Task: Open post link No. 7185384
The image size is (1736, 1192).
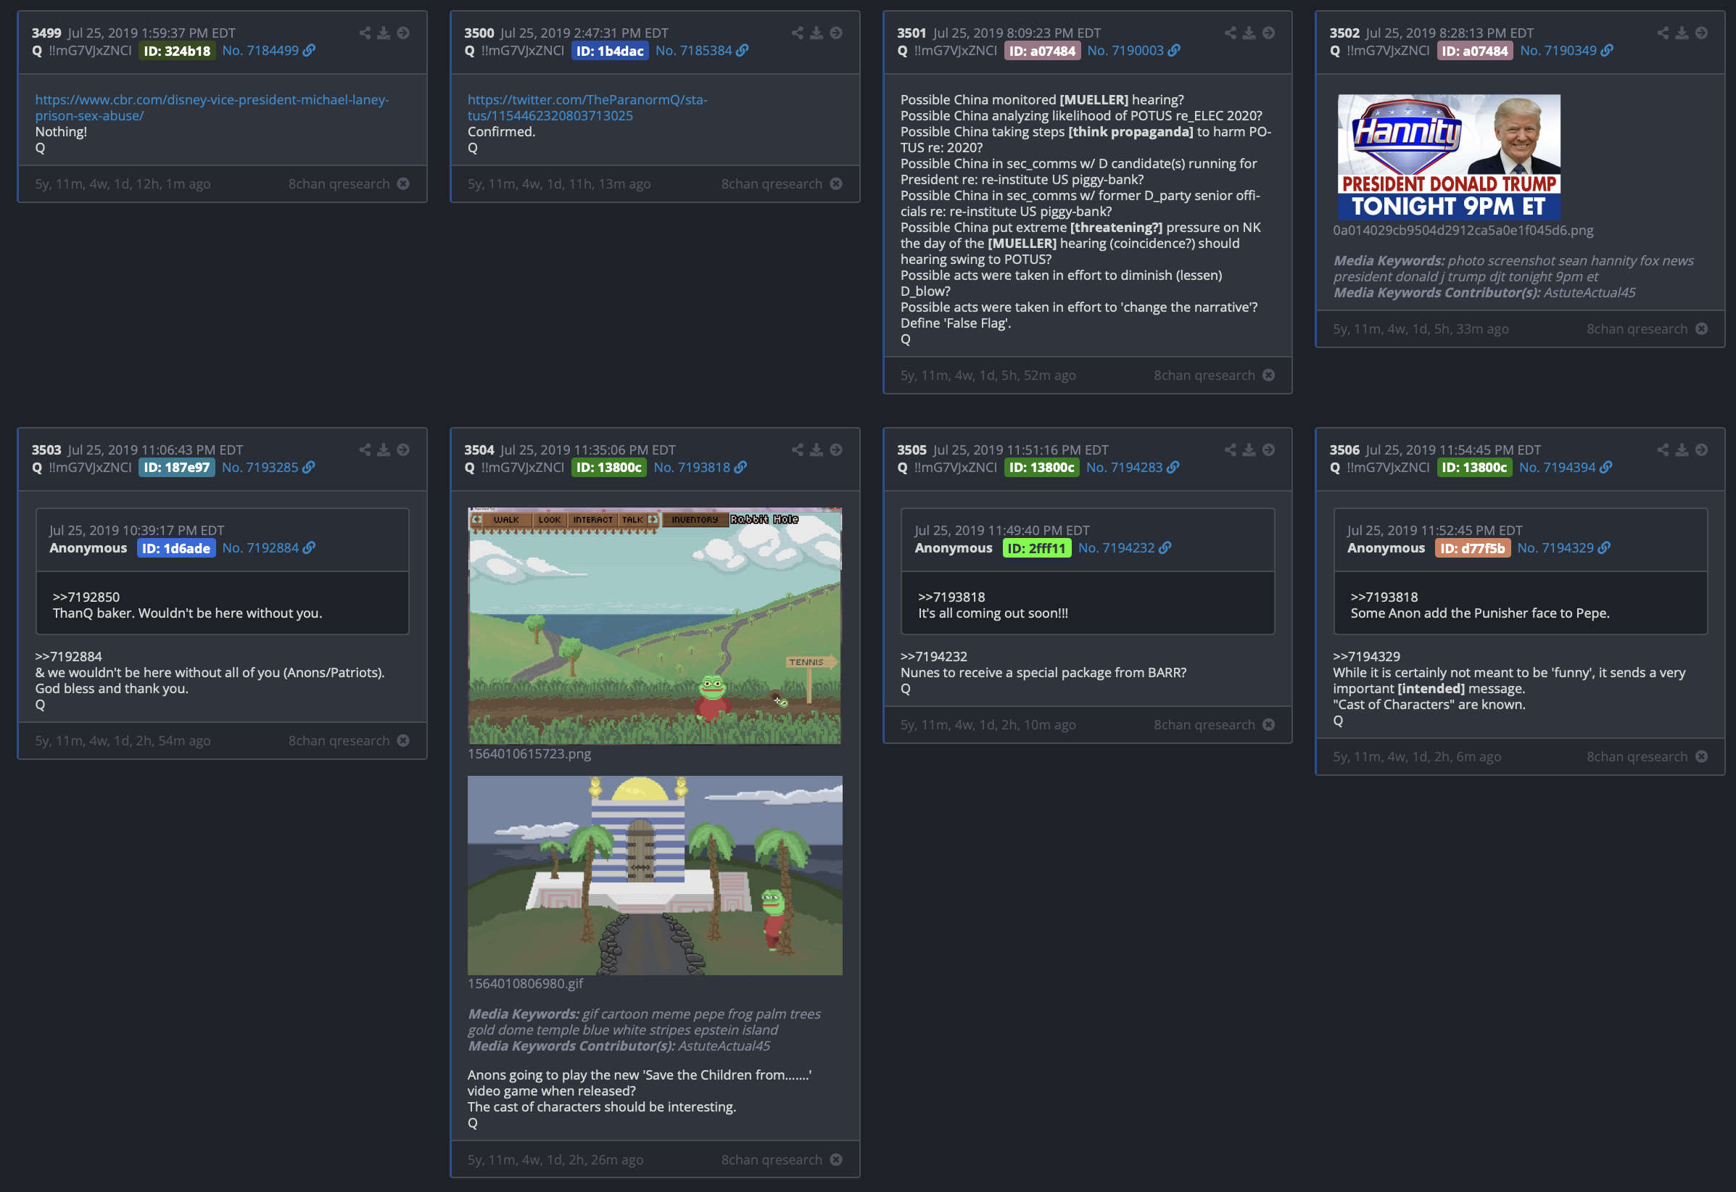Action: tap(701, 51)
